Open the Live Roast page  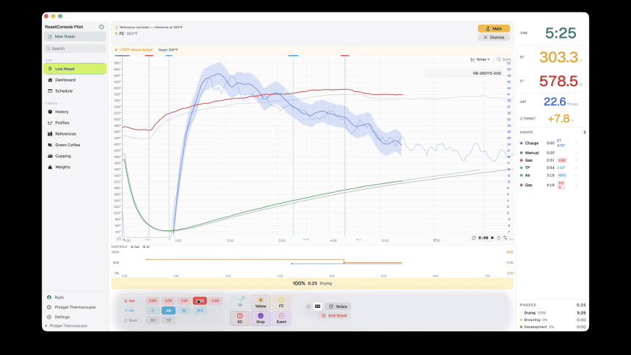point(75,69)
